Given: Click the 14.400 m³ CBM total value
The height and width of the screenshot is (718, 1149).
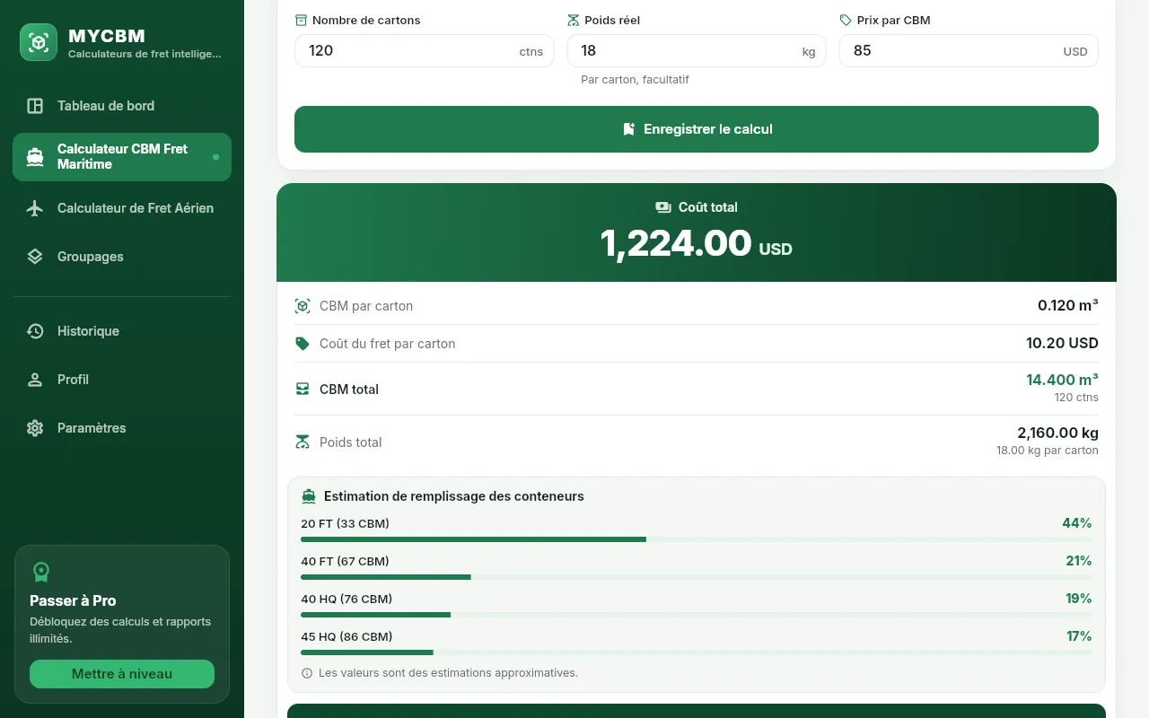Looking at the screenshot, I should [x=1062, y=380].
